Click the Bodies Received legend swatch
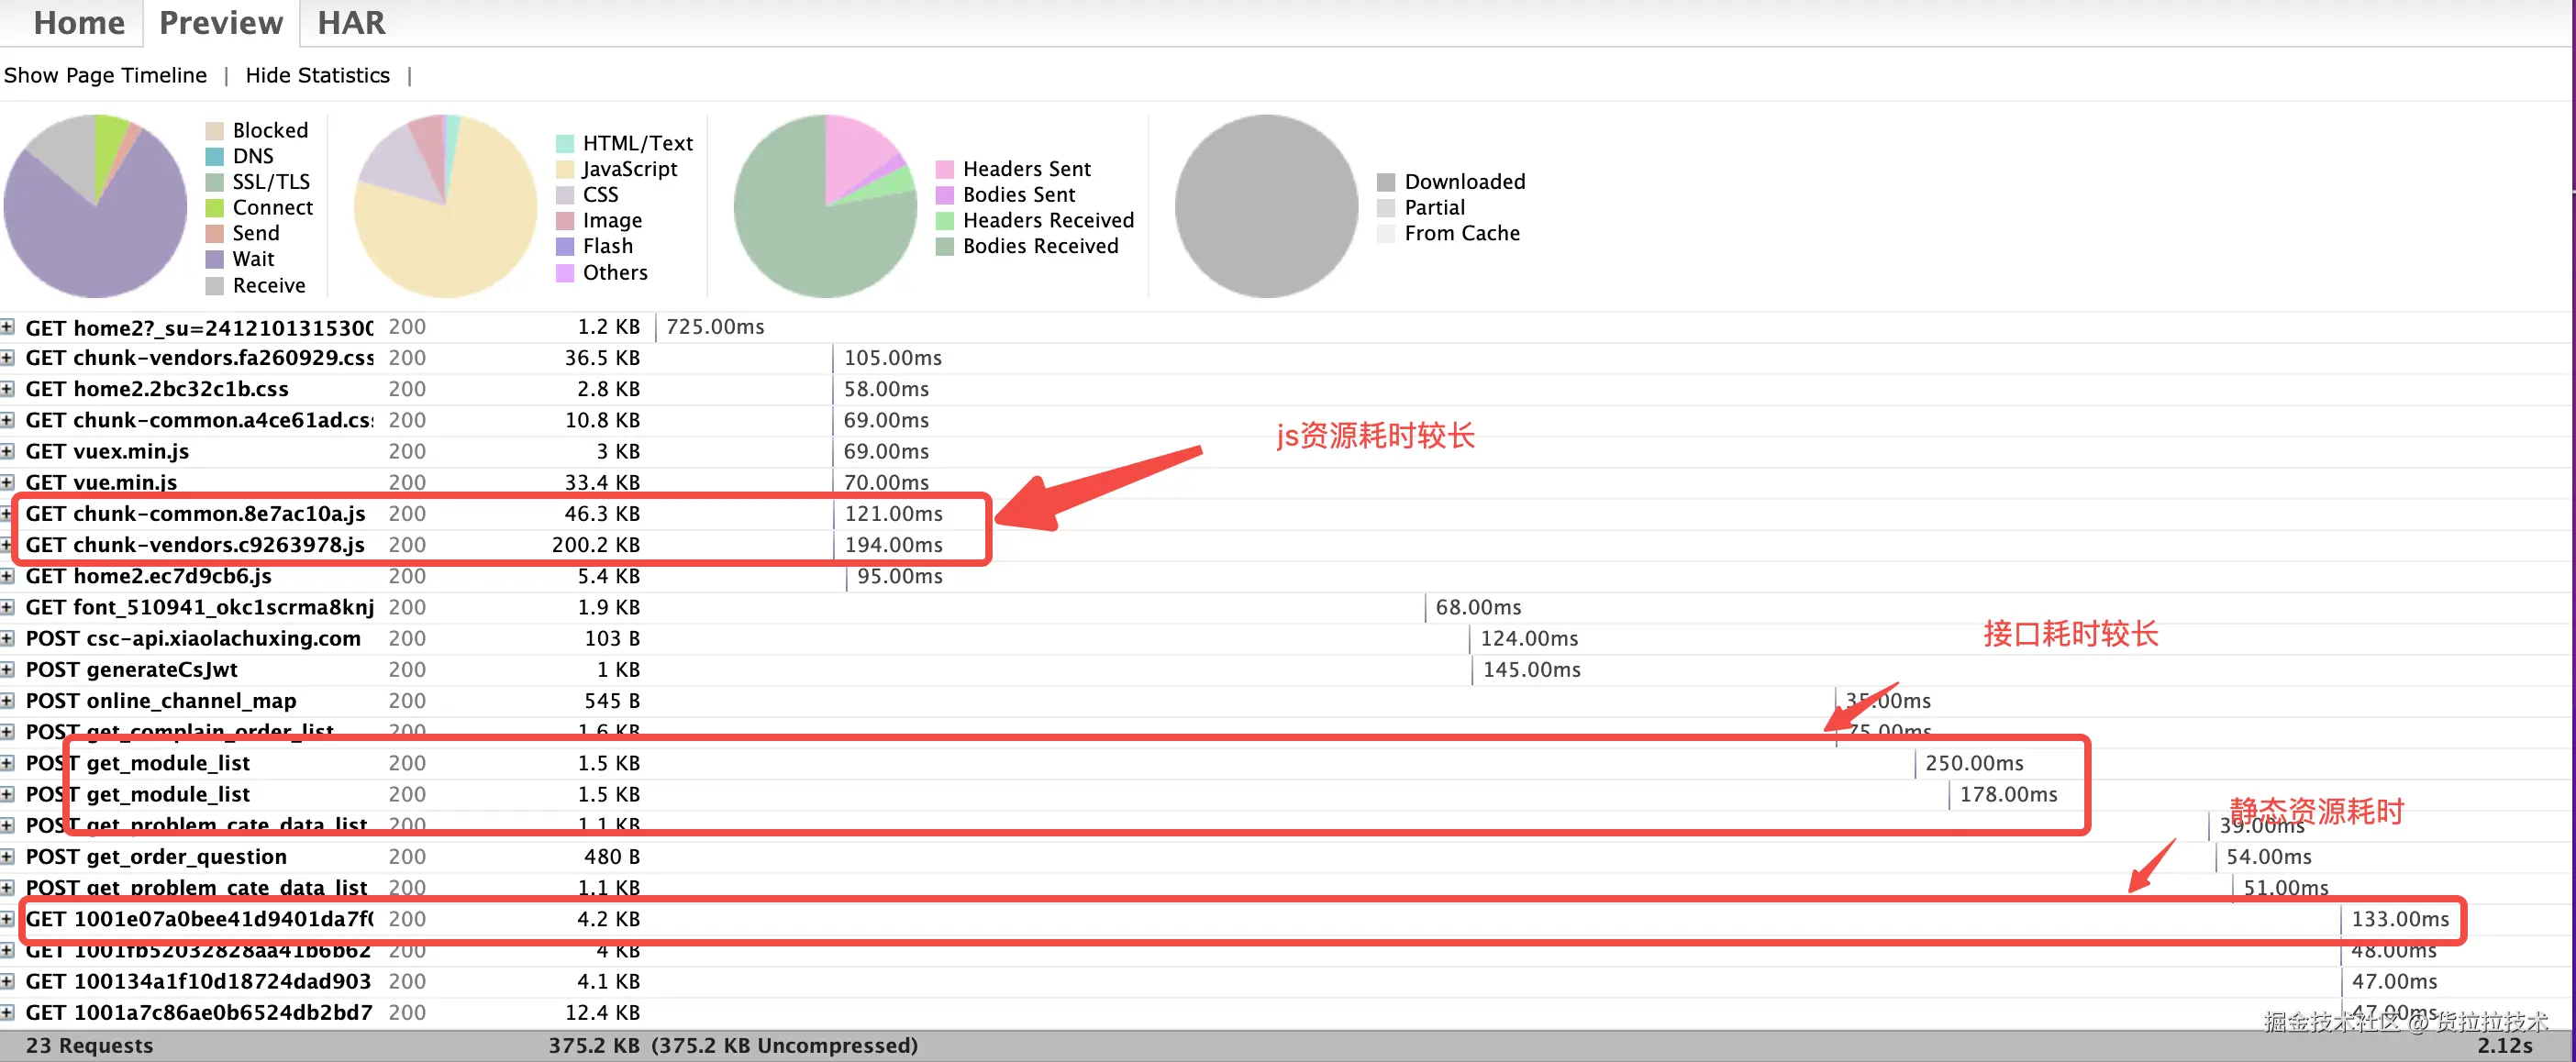The image size is (2576, 1062). tap(944, 246)
